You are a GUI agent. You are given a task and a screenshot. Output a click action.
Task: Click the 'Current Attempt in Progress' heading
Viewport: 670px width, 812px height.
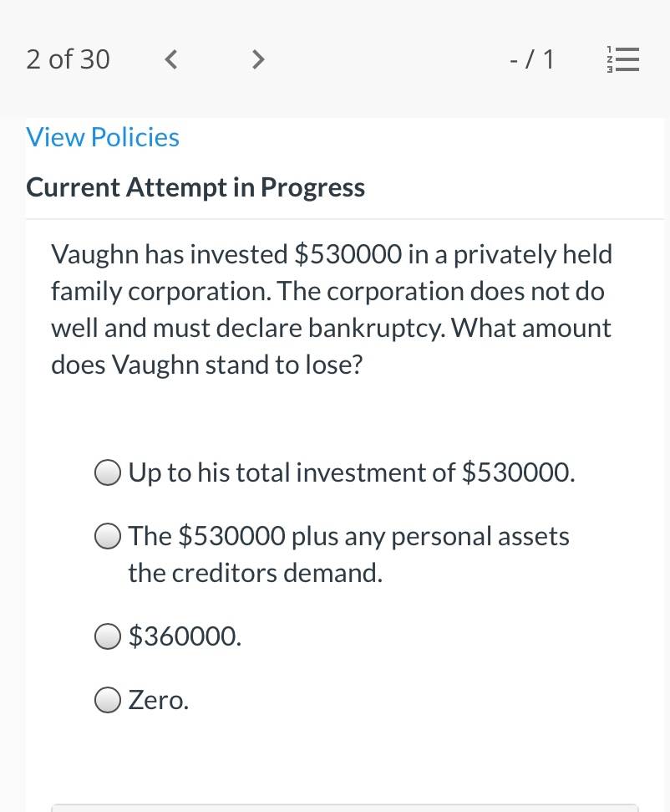tap(195, 187)
